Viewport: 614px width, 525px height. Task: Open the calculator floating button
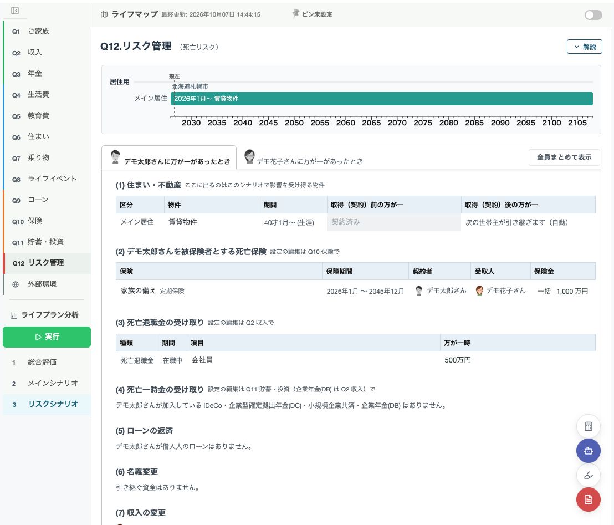(x=588, y=426)
